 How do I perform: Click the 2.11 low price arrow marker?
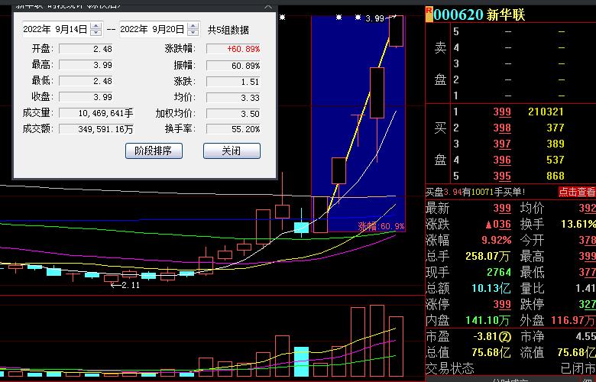pyautogui.click(x=125, y=285)
